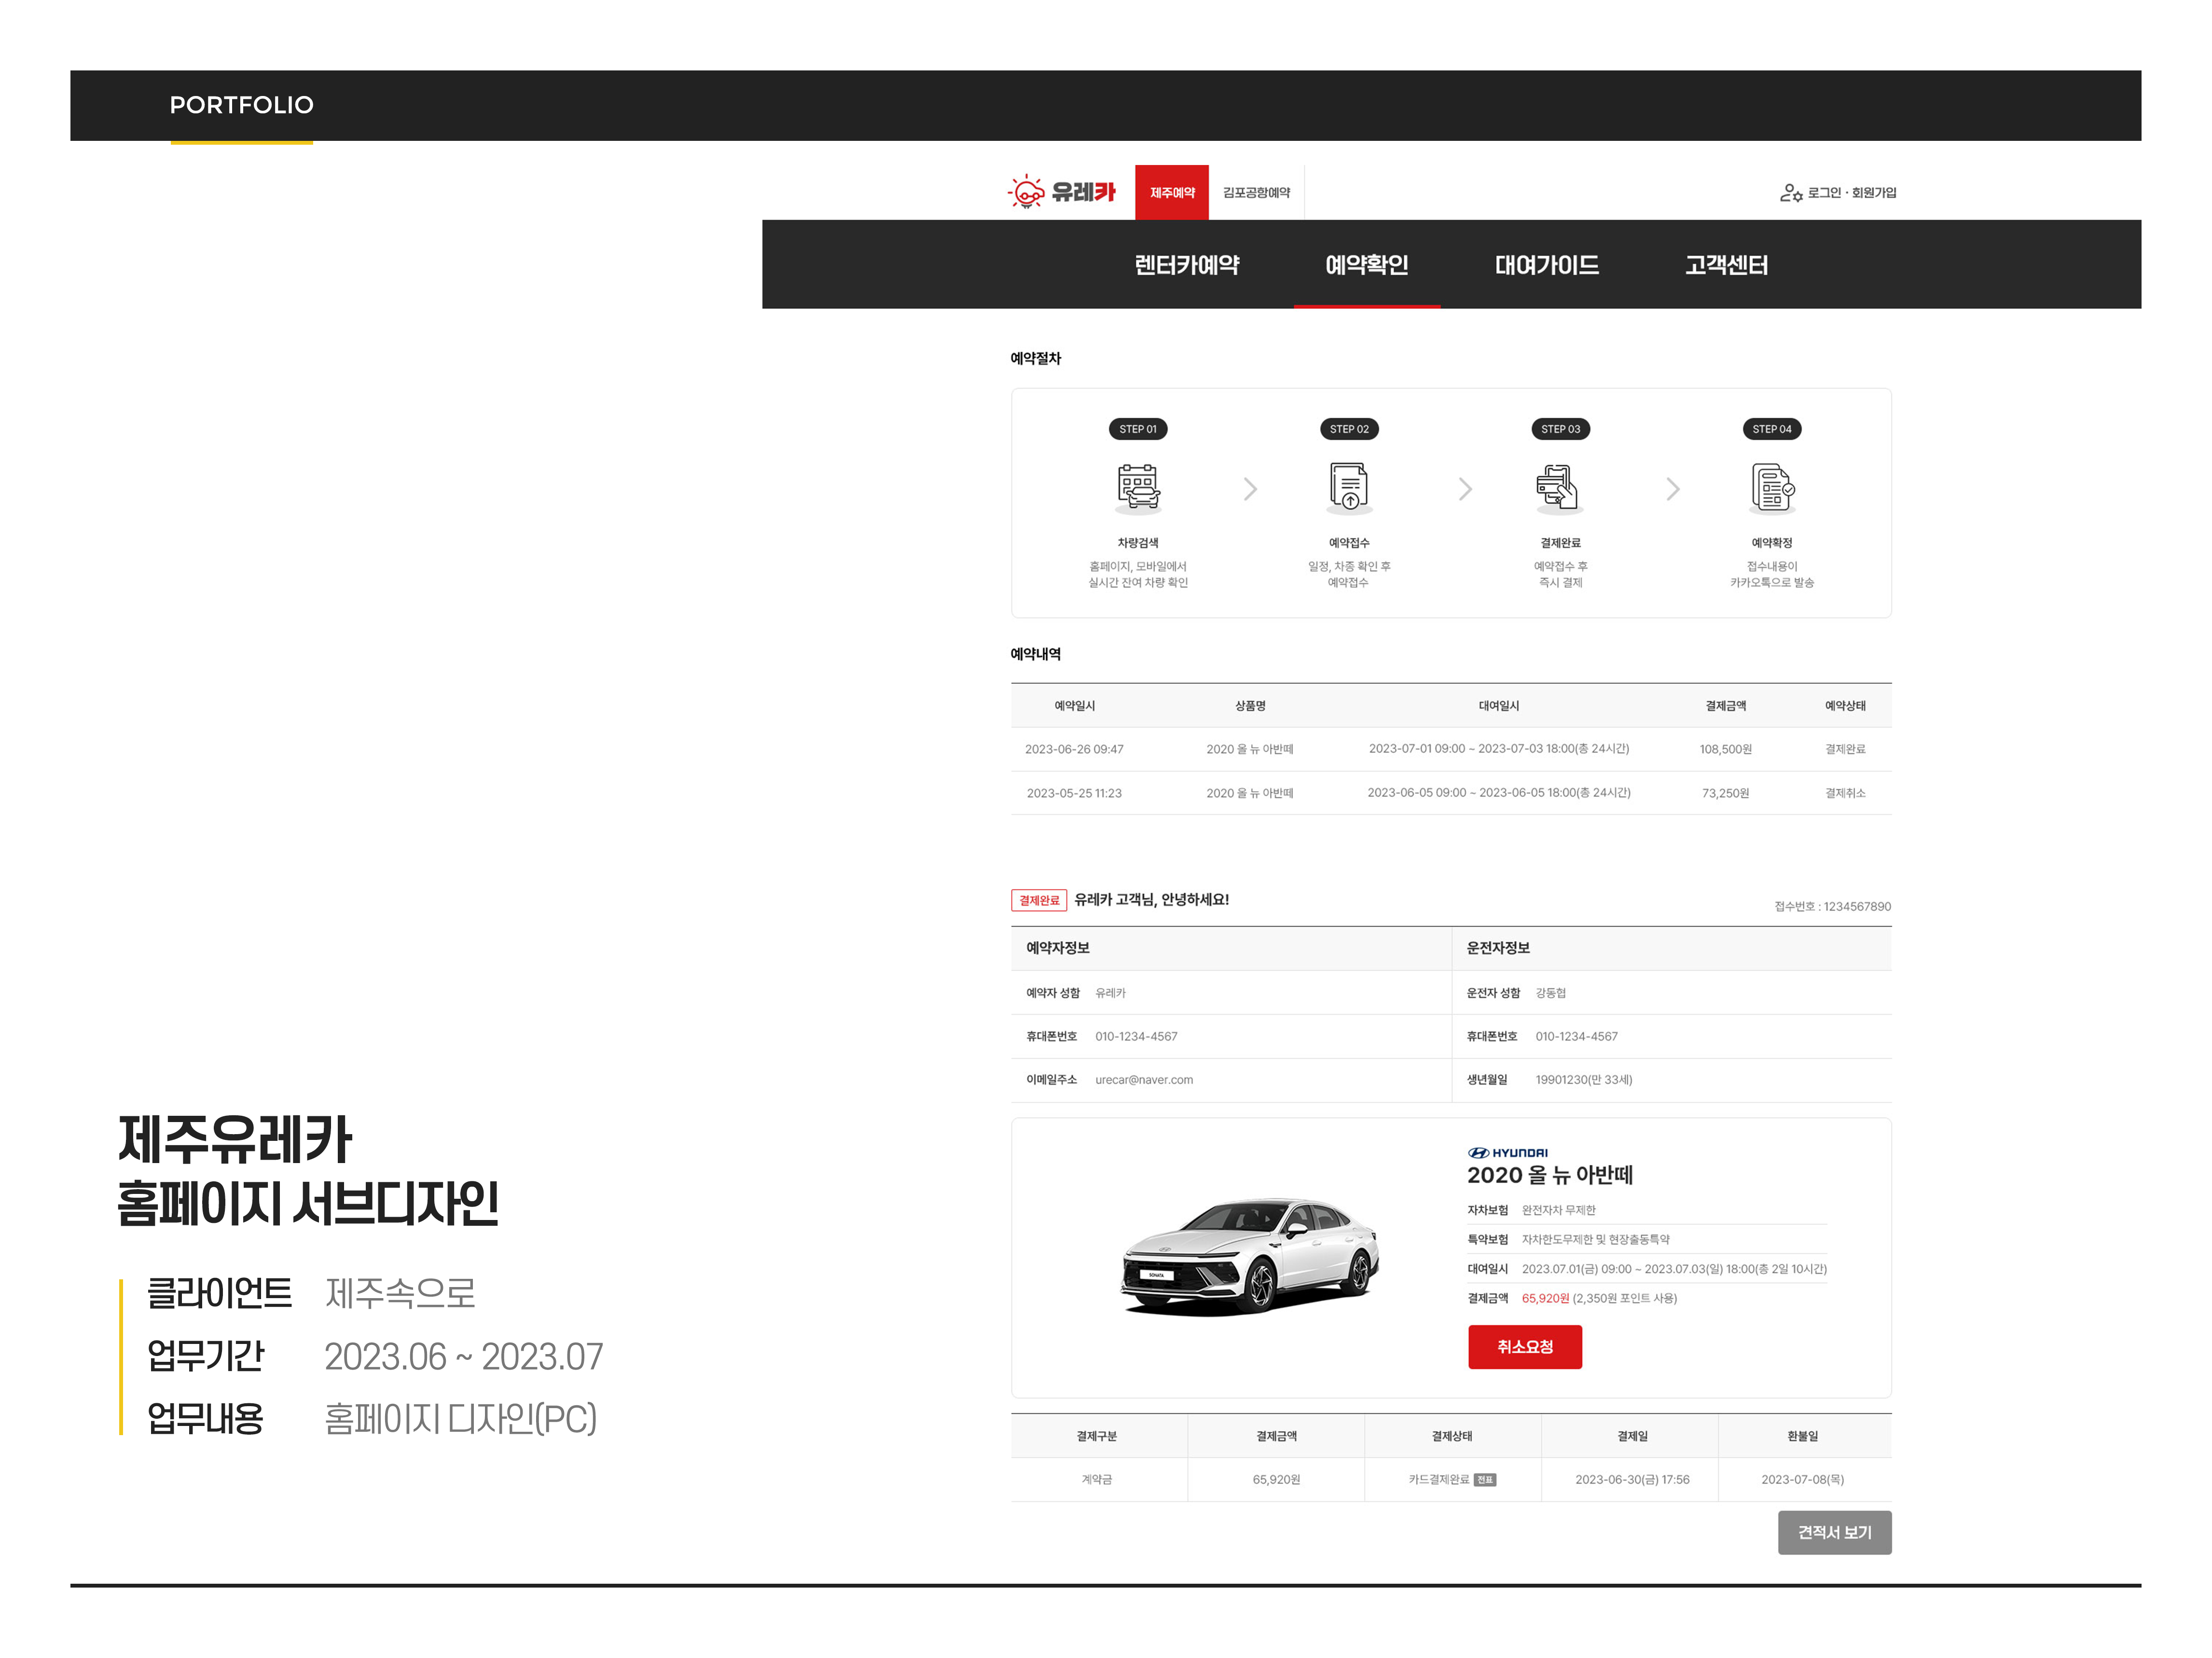
Task: Click the STEP 02 badge
Action: 1349,429
